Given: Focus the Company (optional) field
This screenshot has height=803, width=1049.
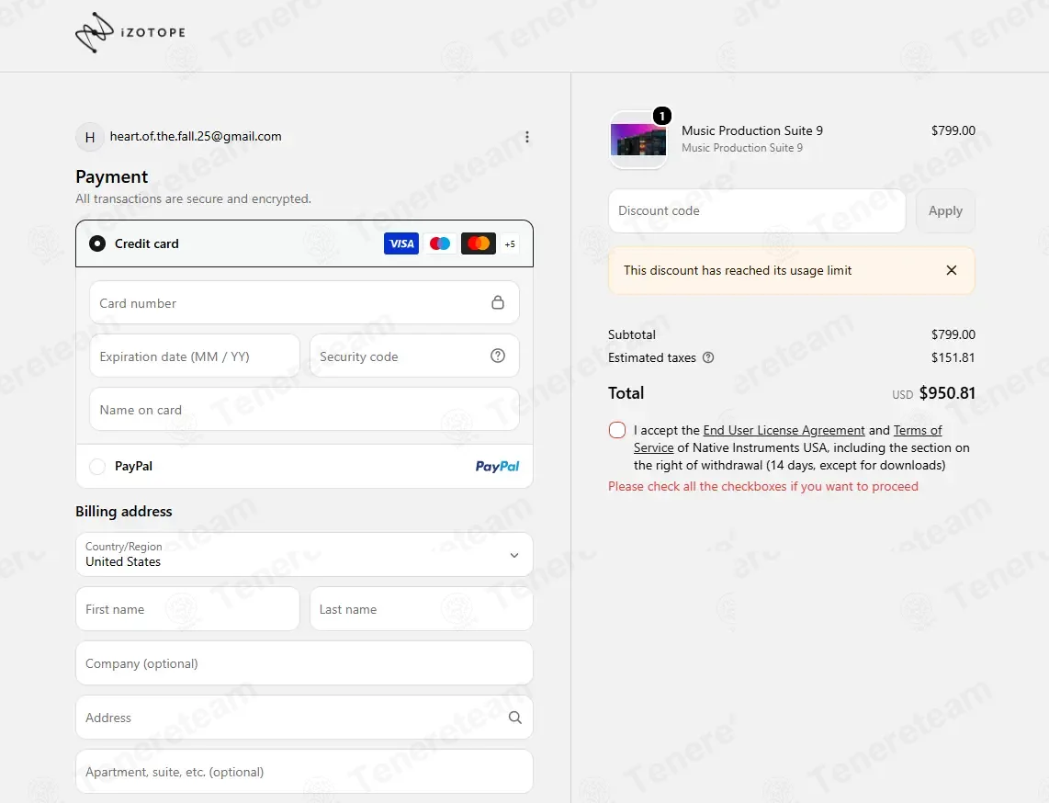Looking at the screenshot, I should 304,663.
